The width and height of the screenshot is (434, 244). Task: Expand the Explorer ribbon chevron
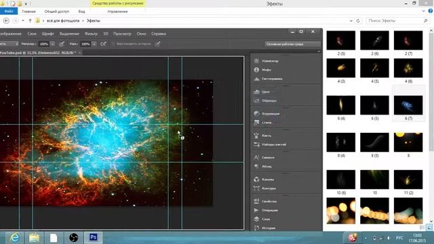pos(423,11)
